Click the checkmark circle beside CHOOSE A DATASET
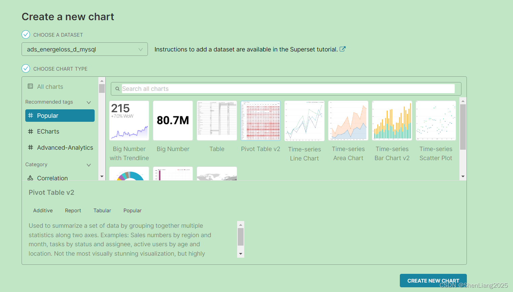The image size is (513, 292). (x=26, y=34)
